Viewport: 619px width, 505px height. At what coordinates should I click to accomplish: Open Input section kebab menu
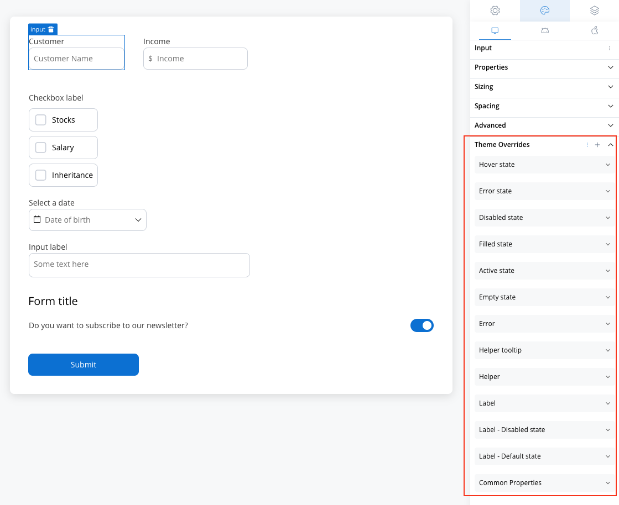click(610, 48)
